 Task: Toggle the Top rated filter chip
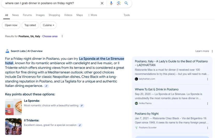pos(30,25)
